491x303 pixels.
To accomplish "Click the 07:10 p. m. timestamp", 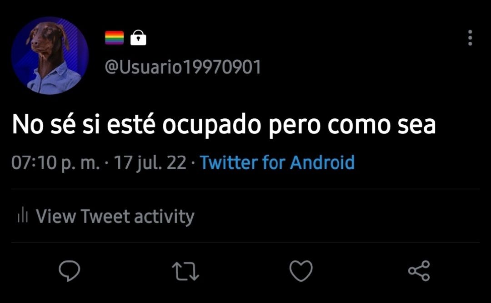I will click(55, 163).
